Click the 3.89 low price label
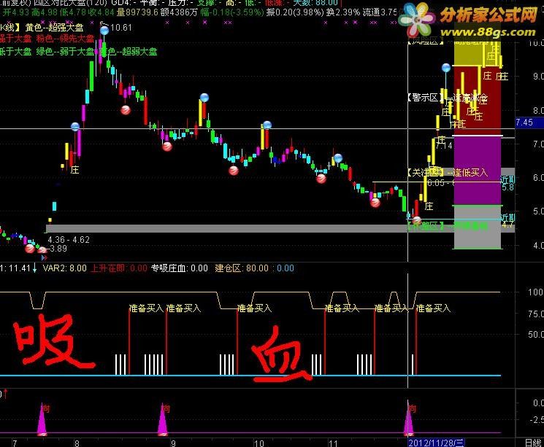This screenshot has height=447, width=544. (58, 248)
